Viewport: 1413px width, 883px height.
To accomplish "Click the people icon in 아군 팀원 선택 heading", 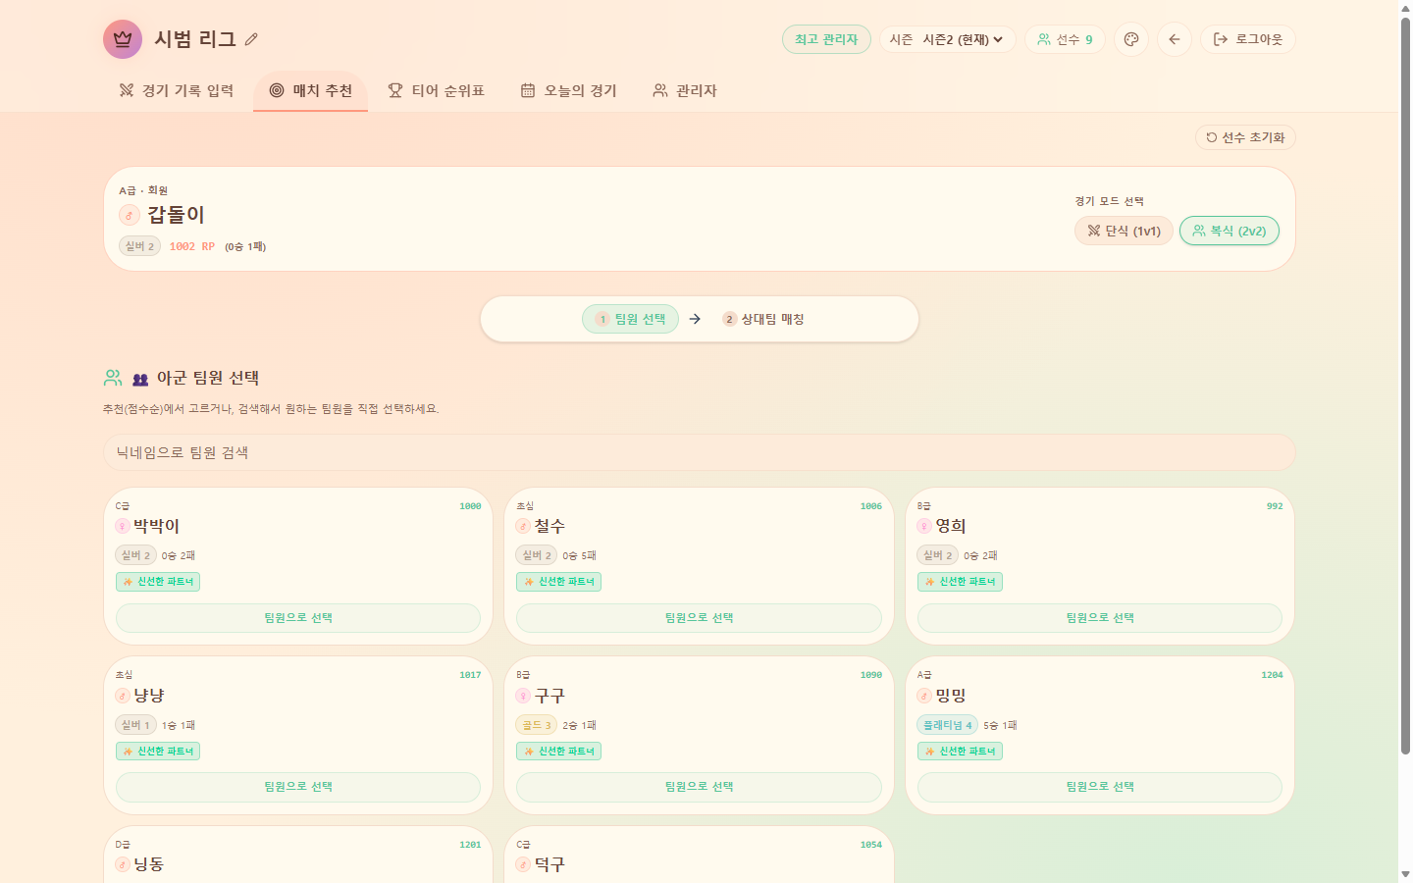I will pos(113,378).
